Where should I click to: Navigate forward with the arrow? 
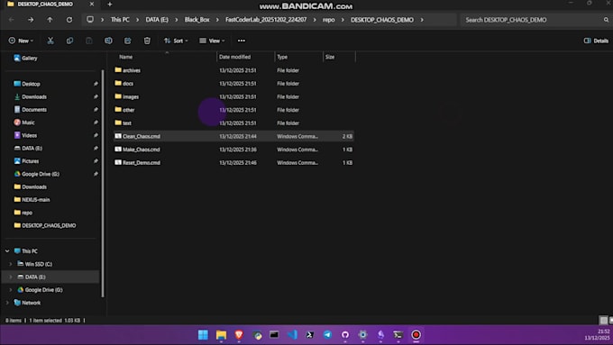click(x=31, y=20)
